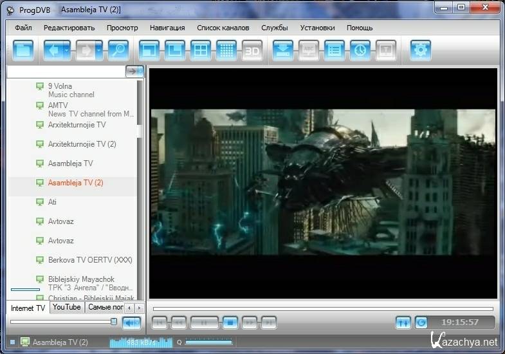The width and height of the screenshot is (505, 354).
Task: Toggle the pause playback button
Action: 204,322
